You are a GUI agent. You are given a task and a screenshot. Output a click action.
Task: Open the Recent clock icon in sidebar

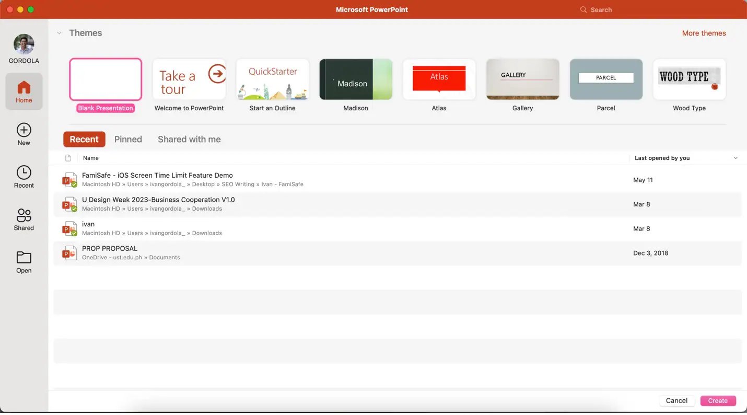(24, 172)
